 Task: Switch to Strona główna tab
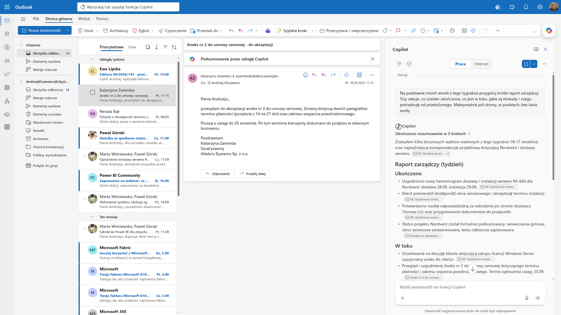click(x=59, y=19)
